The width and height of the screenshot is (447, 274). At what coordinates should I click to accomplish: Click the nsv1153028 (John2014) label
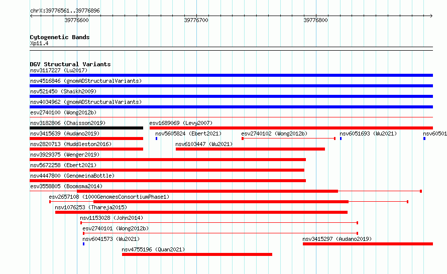point(111,218)
